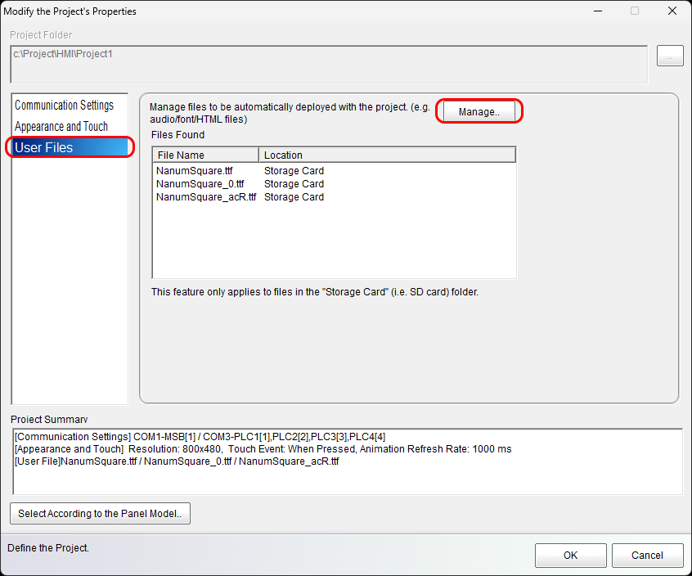The height and width of the screenshot is (576, 692).
Task: Click the User File line in Project Summary
Action: (x=177, y=461)
